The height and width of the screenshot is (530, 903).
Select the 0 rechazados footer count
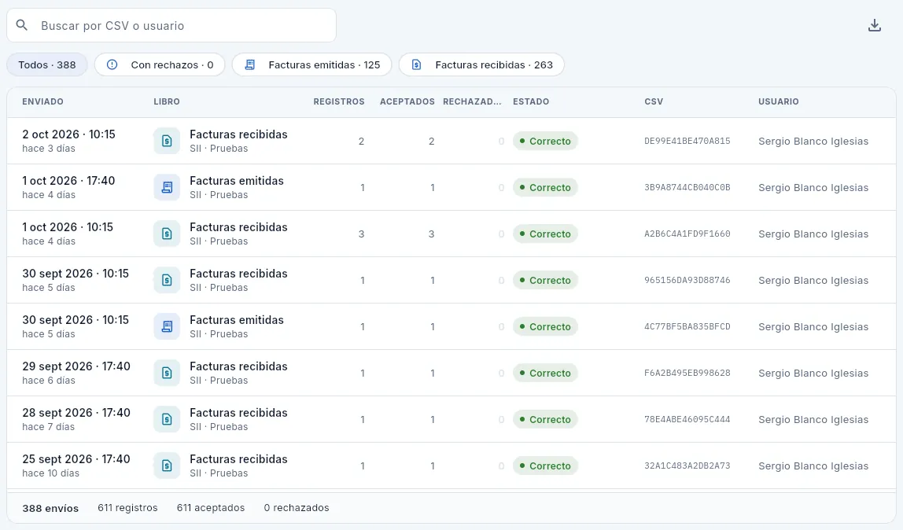pyautogui.click(x=297, y=507)
